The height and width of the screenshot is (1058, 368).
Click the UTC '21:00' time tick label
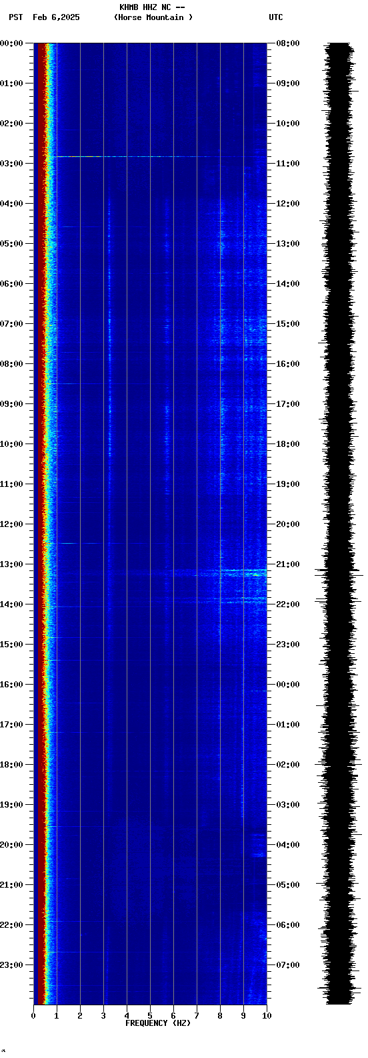pyautogui.click(x=288, y=564)
